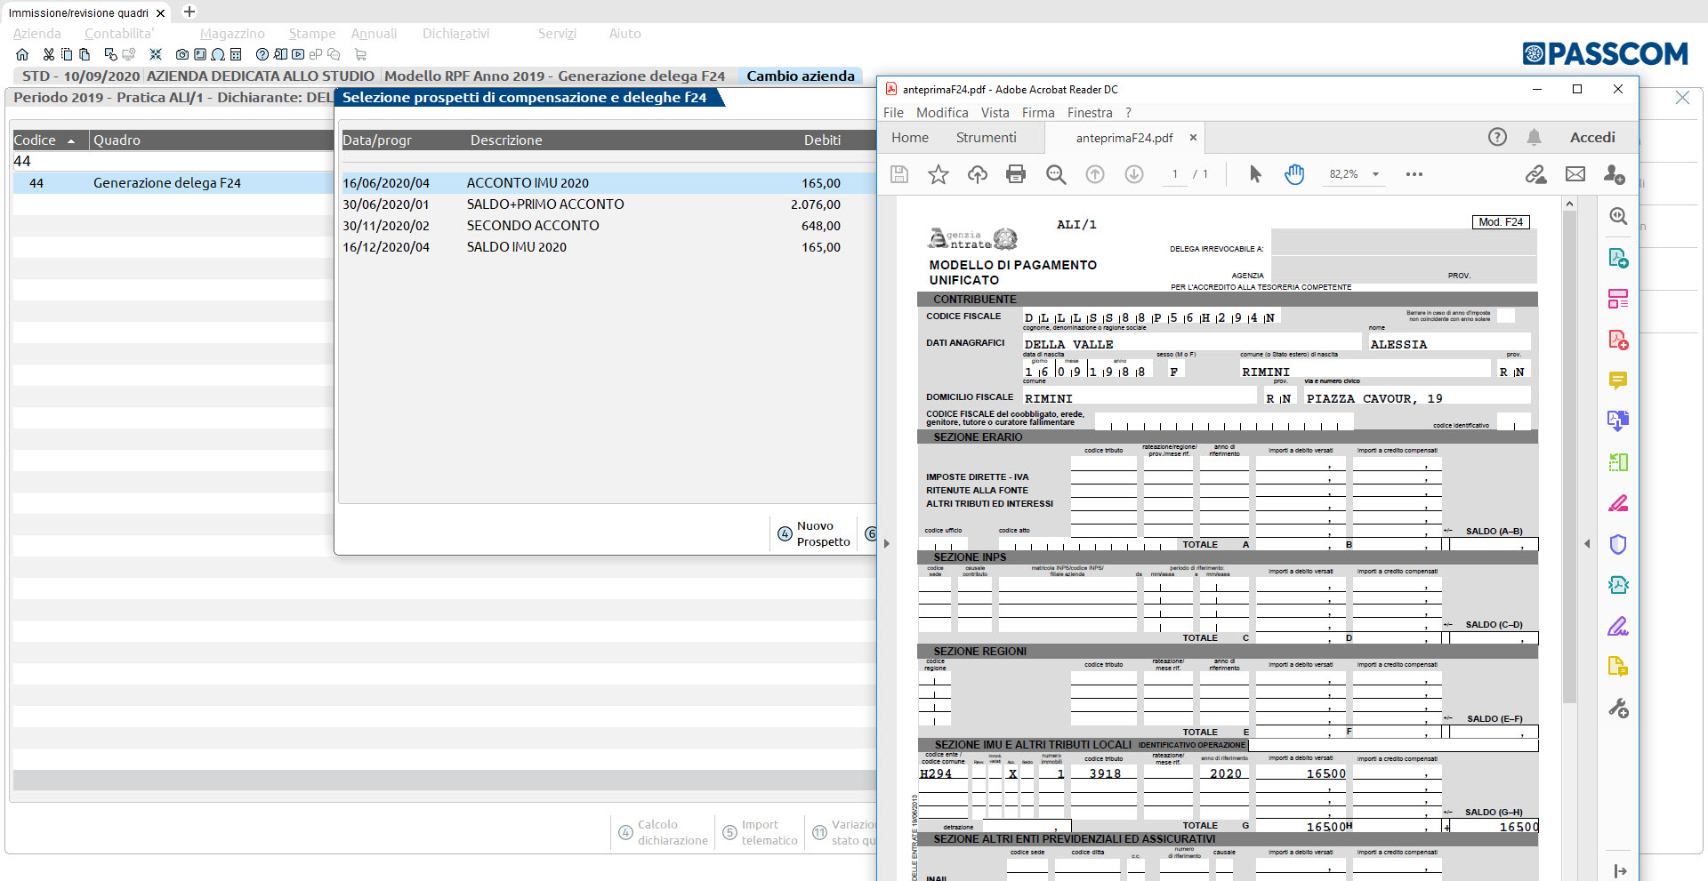Click the Quadro column header

coord(117,140)
